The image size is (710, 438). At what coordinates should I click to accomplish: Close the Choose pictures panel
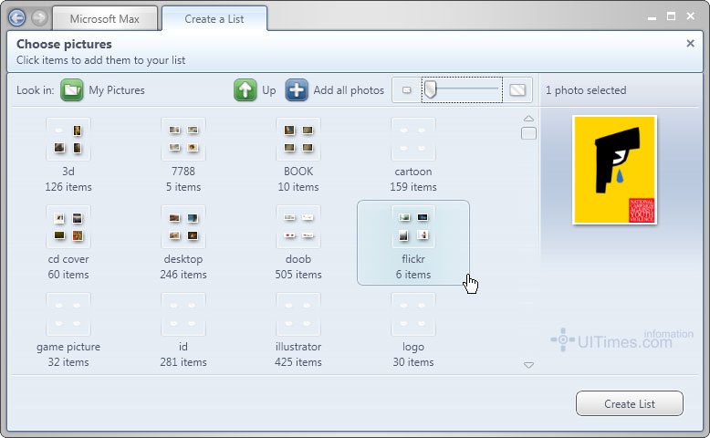(x=690, y=44)
